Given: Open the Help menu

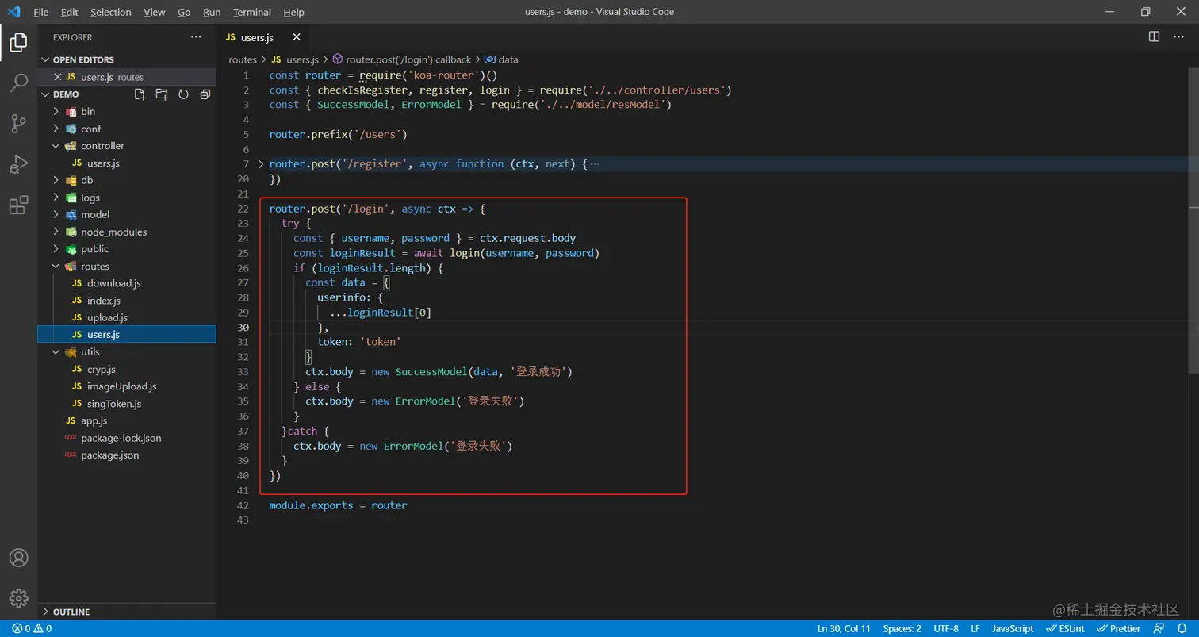Looking at the screenshot, I should (x=293, y=12).
